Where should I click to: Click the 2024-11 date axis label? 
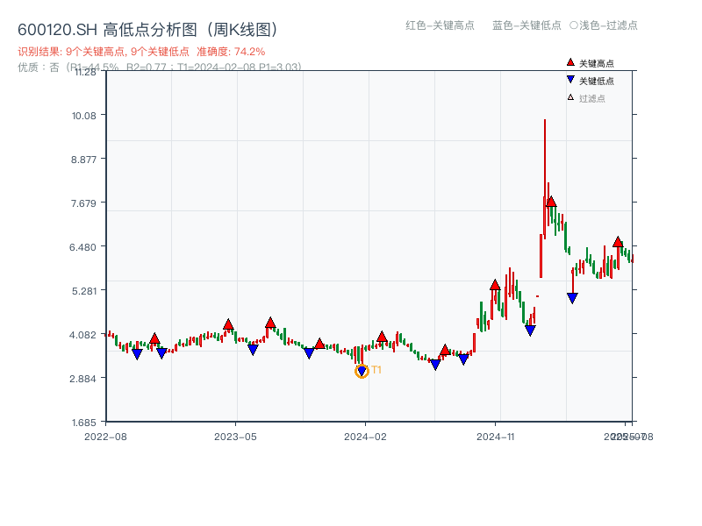(x=495, y=437)
